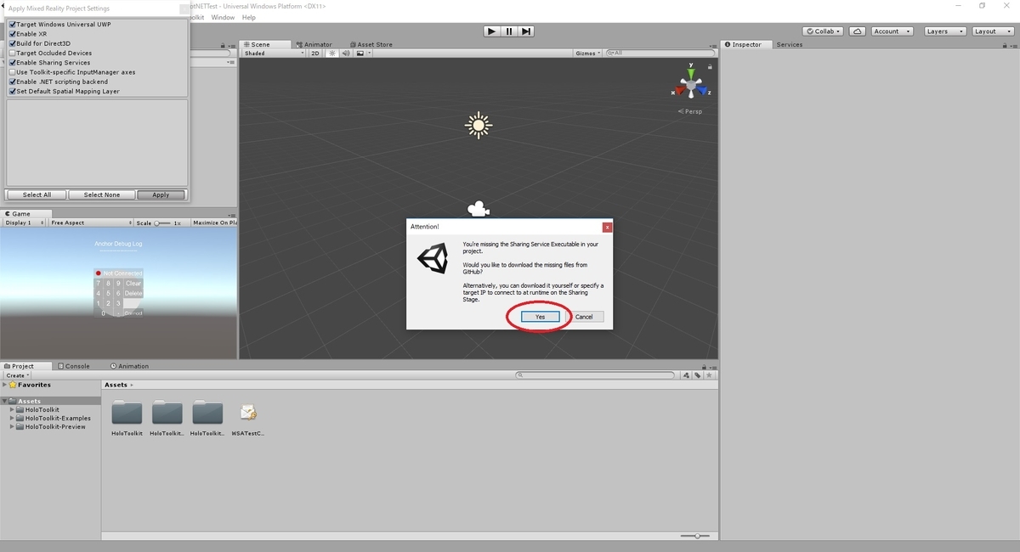This screenshot has width=1020, height=552.
Task: Select the camera gizmo in Scene view
Action: [479, 208]
